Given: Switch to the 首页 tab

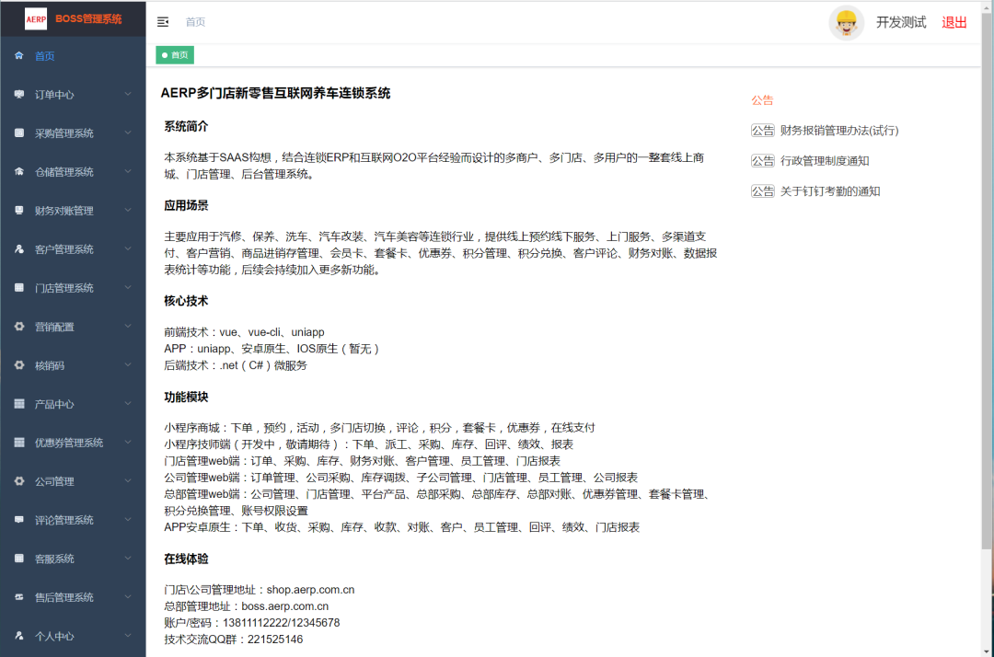Looking at the screenshot, I should tap(174, 54).
